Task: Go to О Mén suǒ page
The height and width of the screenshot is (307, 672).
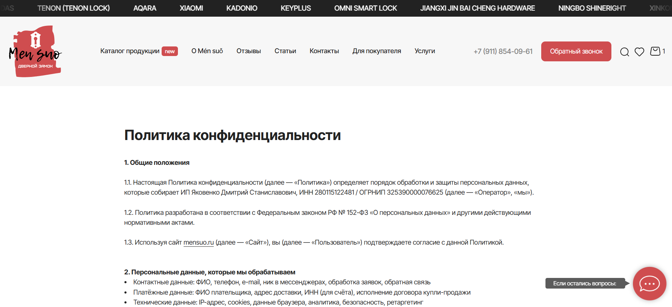Action: point(207,51)
